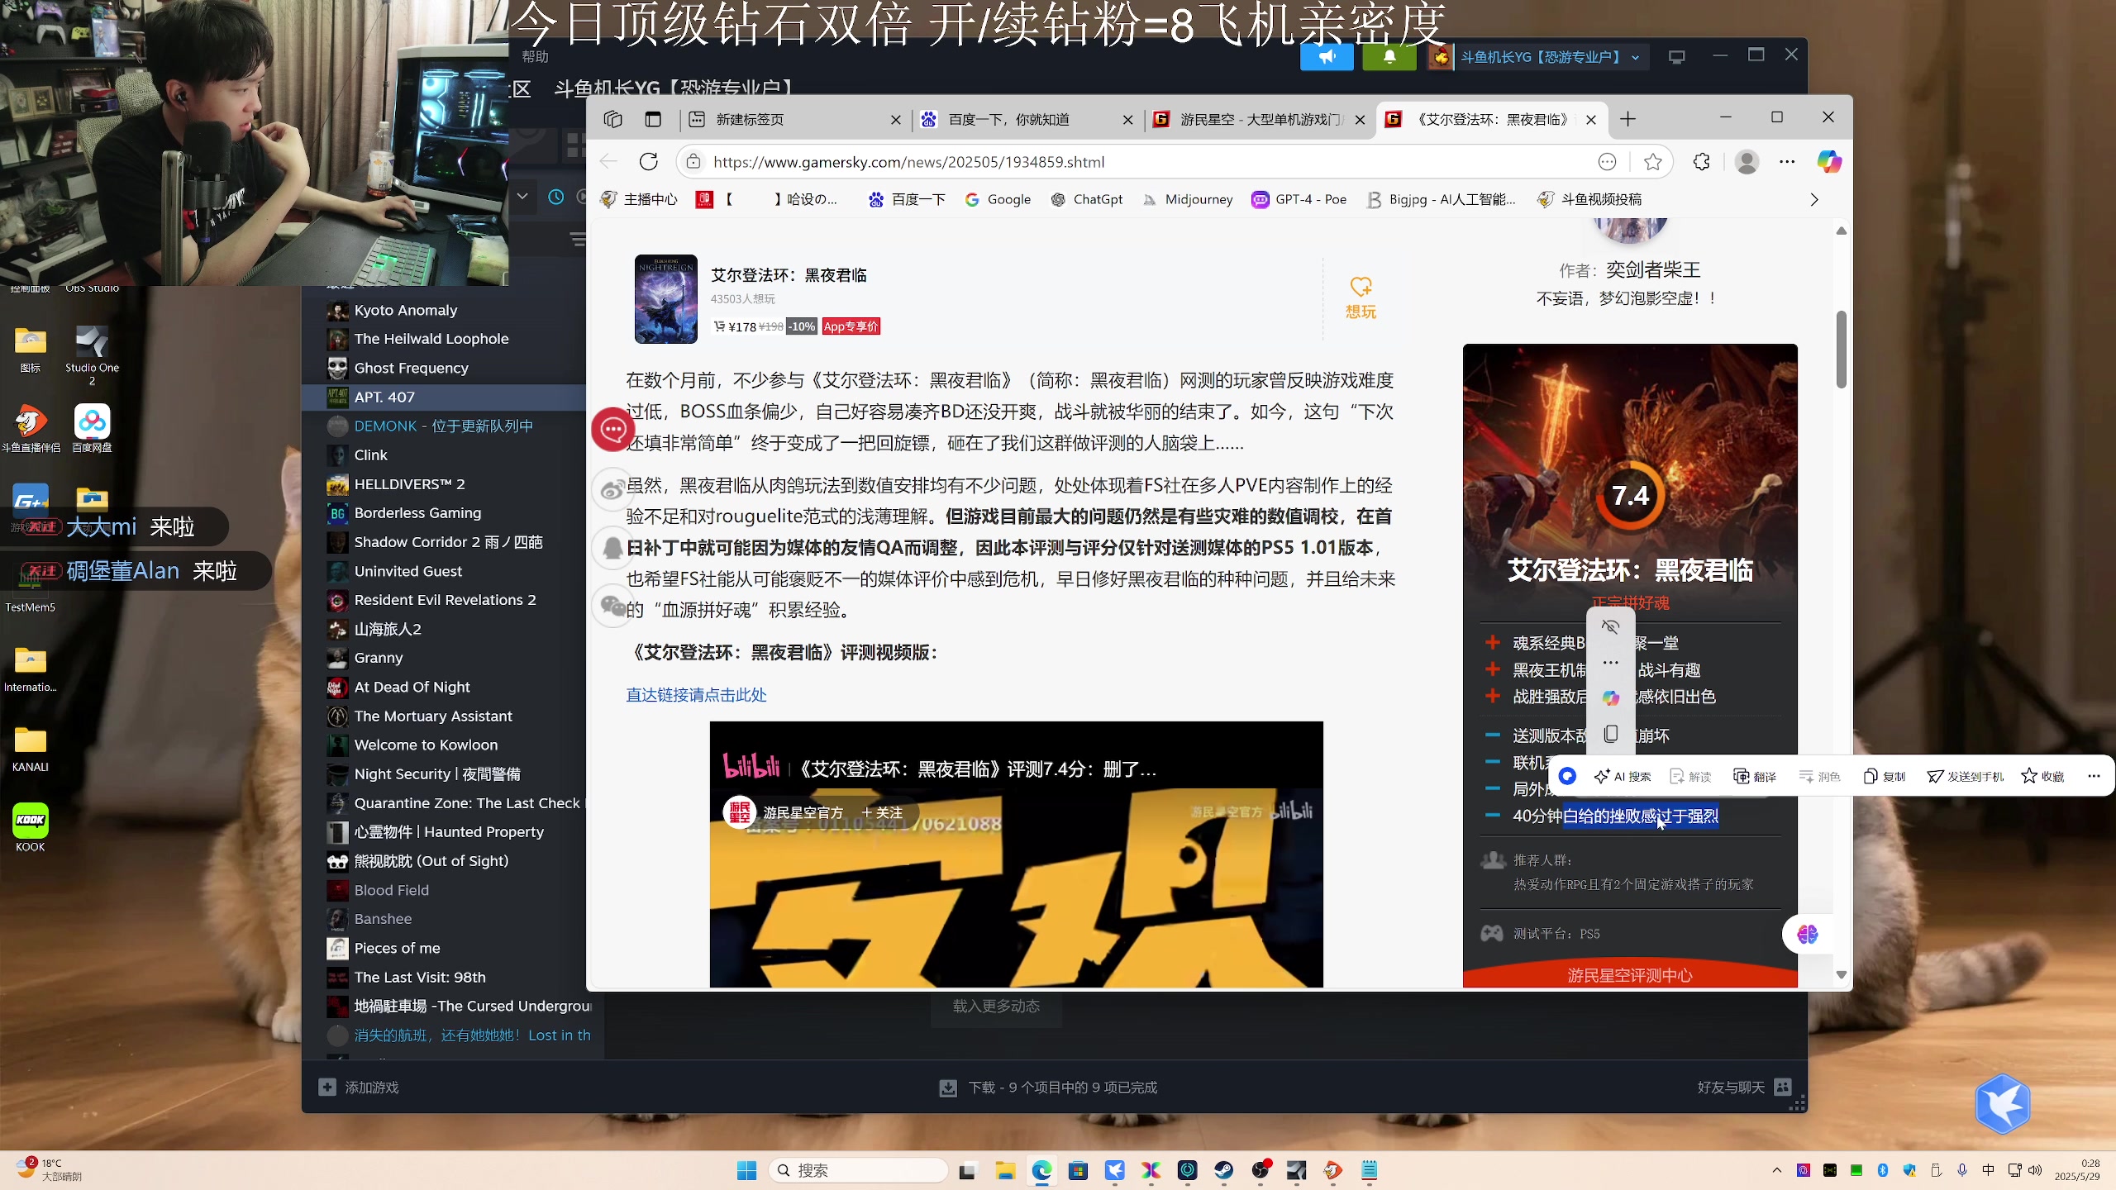This screenshot has height=1190, width=2116.
Task: Click 添加游戏 in Steam bottom bar
Action: [x=359, y=1088]
